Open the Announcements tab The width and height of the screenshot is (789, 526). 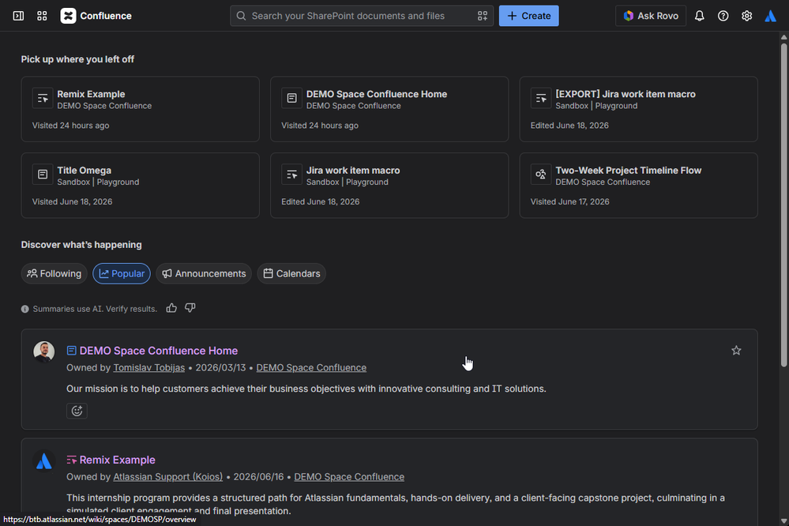(204, 273)
